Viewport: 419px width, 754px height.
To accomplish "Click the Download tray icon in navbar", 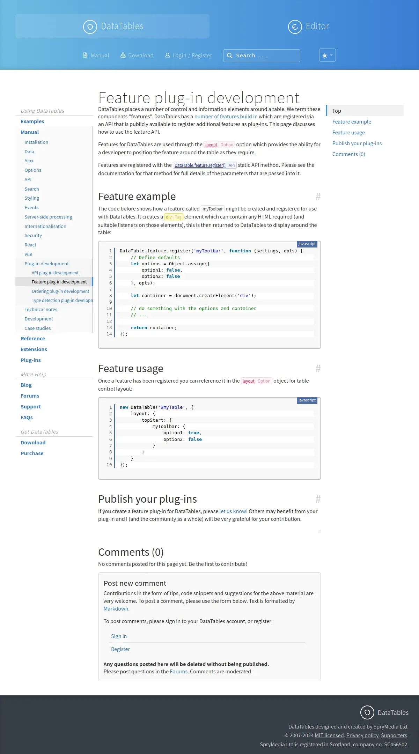I will point(123,55).
